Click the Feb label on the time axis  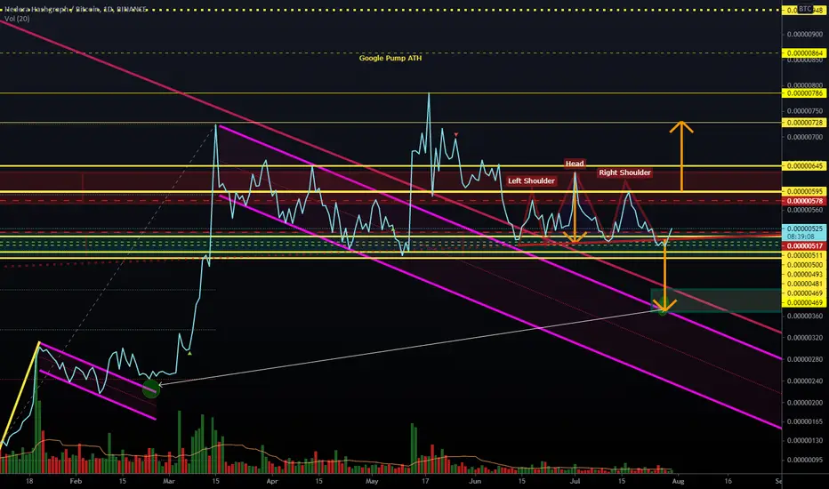tap(76, 481)
